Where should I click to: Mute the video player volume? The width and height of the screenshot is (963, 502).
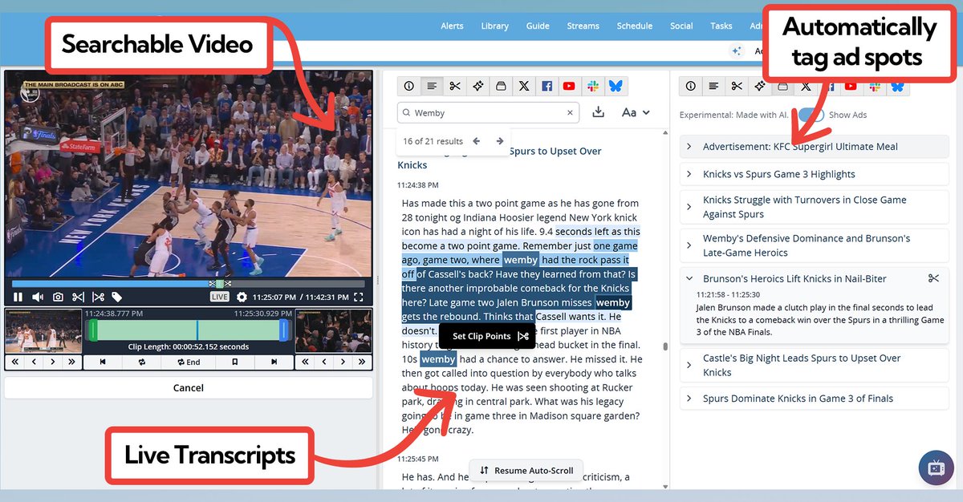(x=38, y=297)
